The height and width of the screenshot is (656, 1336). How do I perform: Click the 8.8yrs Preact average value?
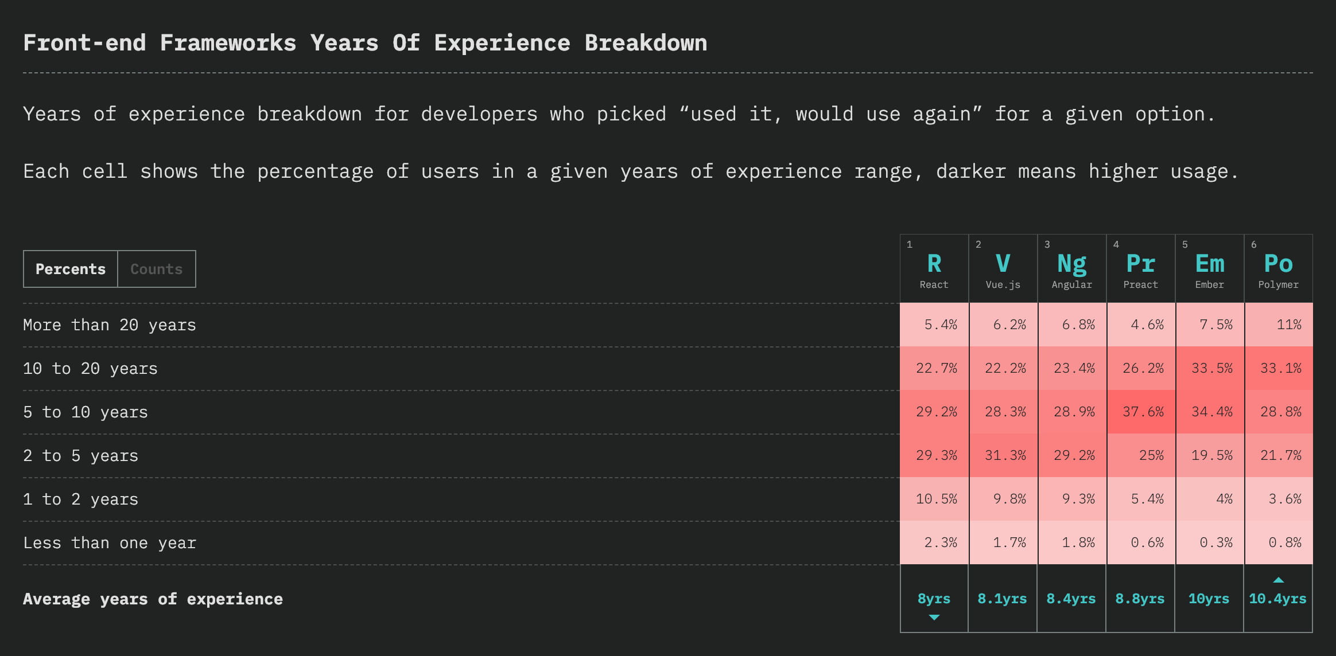pos(1140,598)
